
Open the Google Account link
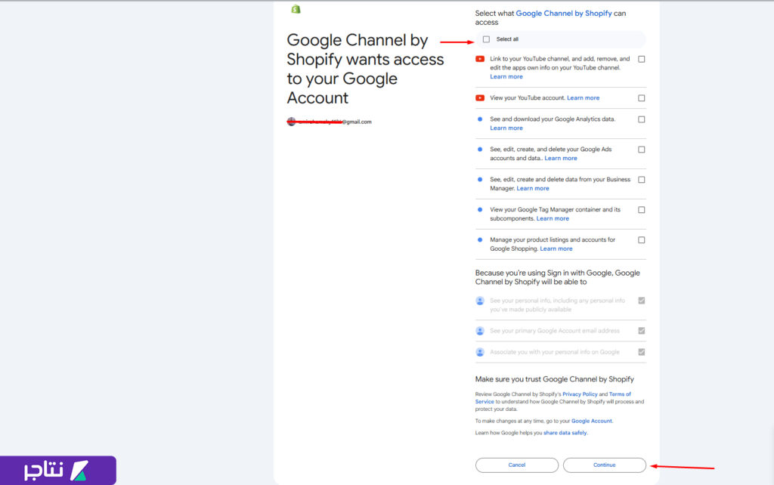pyautogui.click(x=591, y=421)
